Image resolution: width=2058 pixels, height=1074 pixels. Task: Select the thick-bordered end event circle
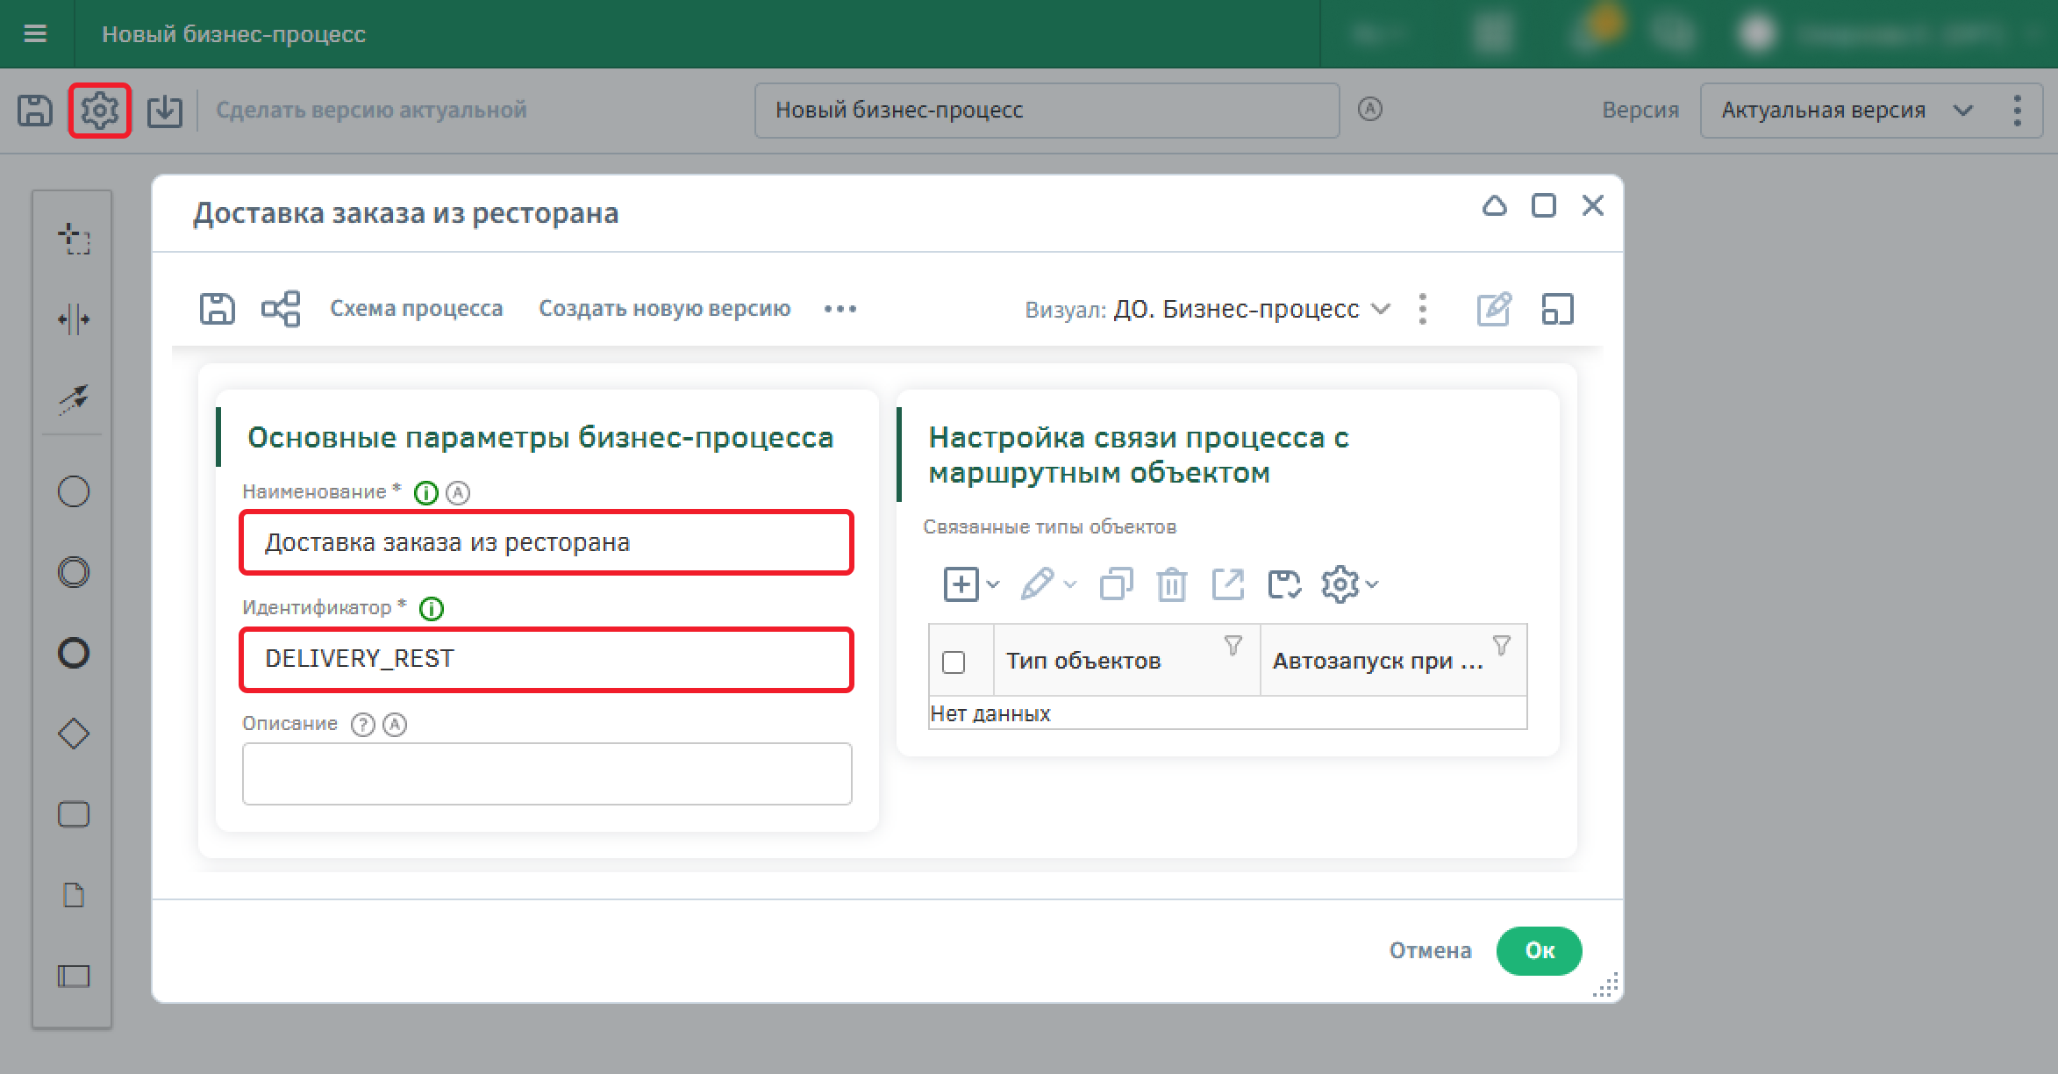[74, 653]
